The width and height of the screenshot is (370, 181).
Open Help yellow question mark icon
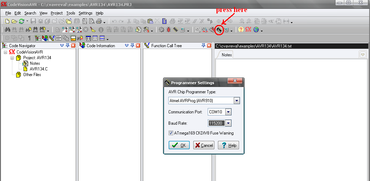pyautogui.click(x=241, y=30)
